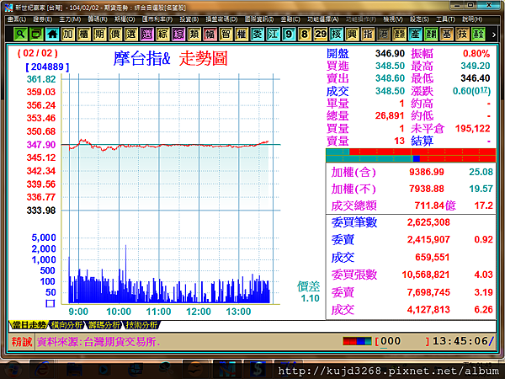Open the 說明(H) help menu
The height and width of the screenshot is (379, 505).
pos(472,19)
